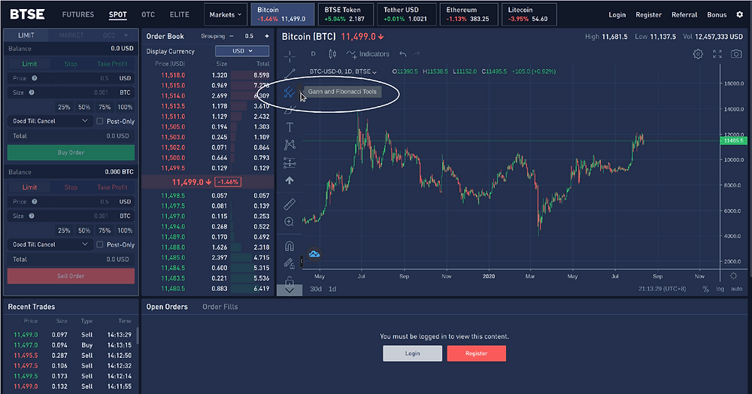Open candlestick chart style selector
The image size is (752, 394).
(332, 54)
